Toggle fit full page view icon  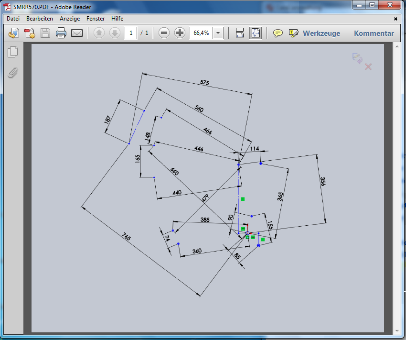point(256,33)
